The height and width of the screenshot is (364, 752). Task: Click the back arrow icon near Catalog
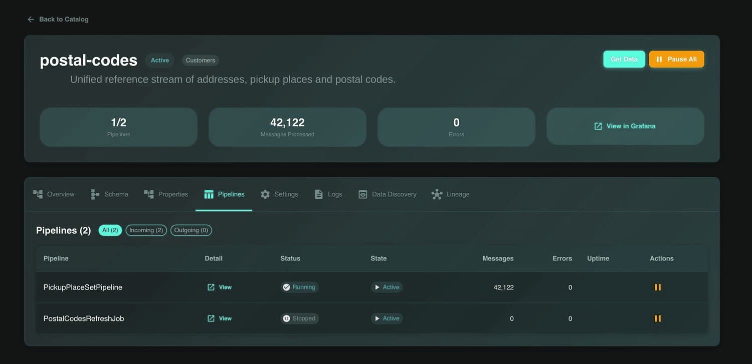tap(31, 19)
